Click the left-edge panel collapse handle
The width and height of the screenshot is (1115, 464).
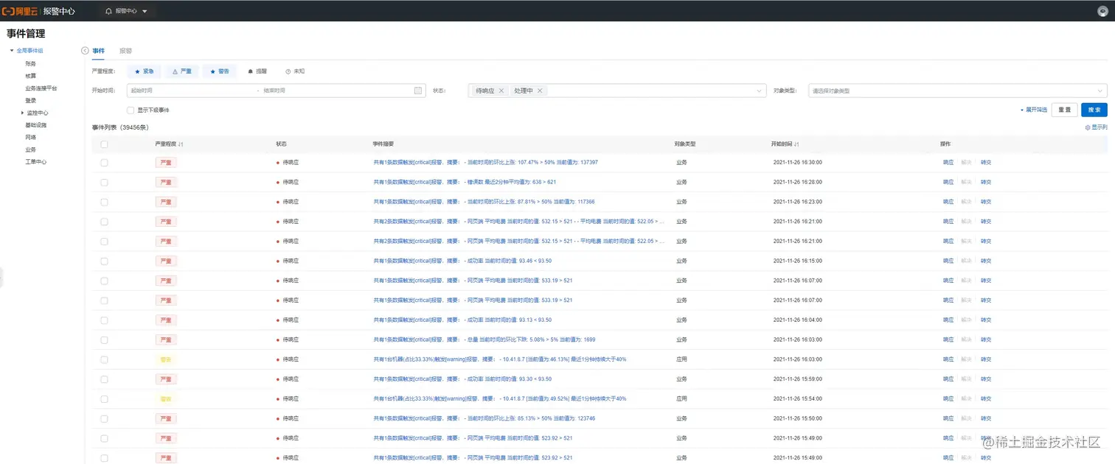[x=1, y=278]
